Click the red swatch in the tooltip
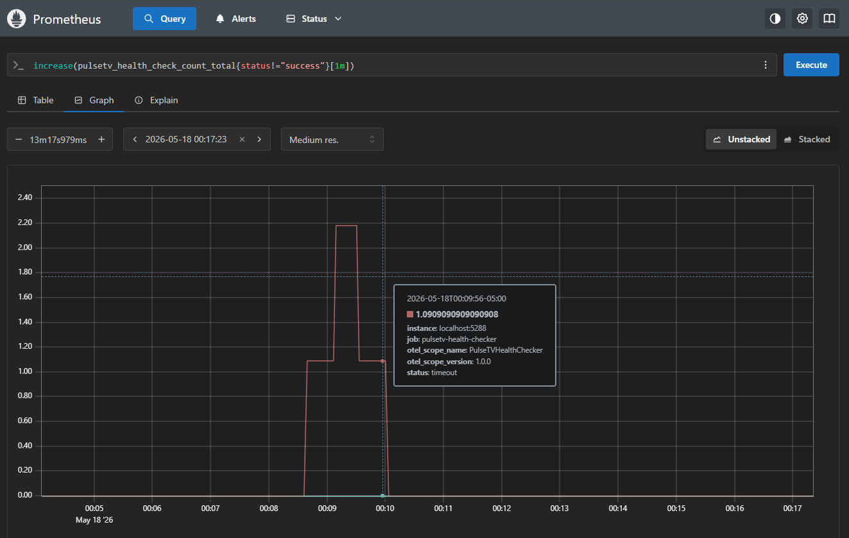 [x=410, y=314]
